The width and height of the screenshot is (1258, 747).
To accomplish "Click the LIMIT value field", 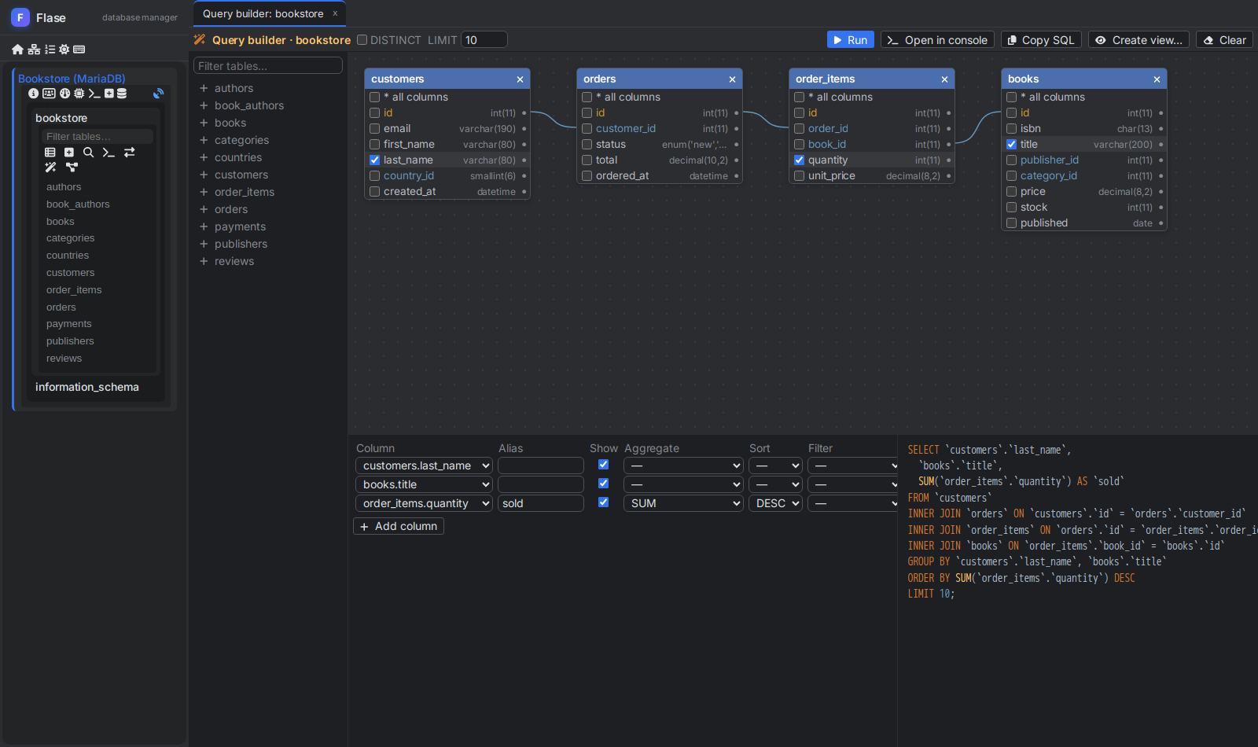I will coord(484,40).
